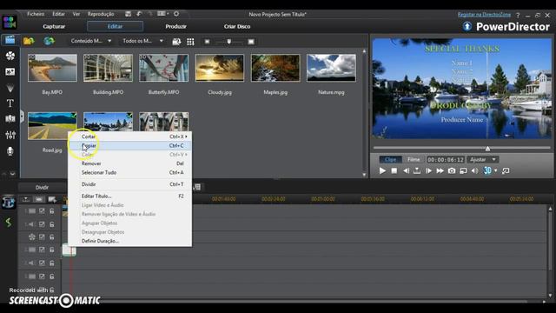
Task: Choose Remover in the context menu
Action: 129,163
